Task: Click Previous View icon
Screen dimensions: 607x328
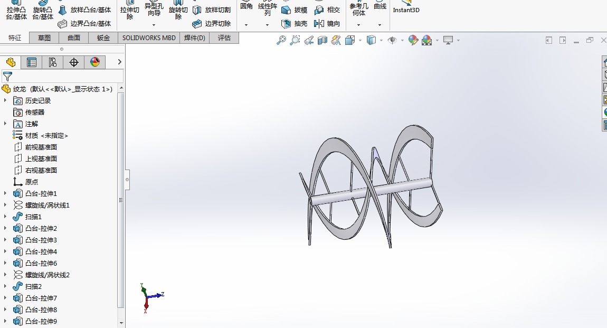Action: tap(309, 40)
